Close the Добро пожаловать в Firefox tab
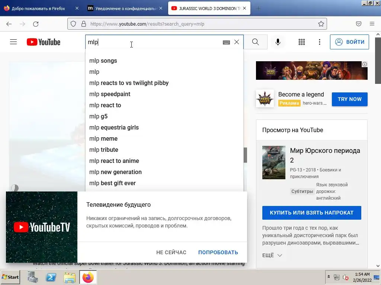The image size is (381, 285). [x=77, y=8]
